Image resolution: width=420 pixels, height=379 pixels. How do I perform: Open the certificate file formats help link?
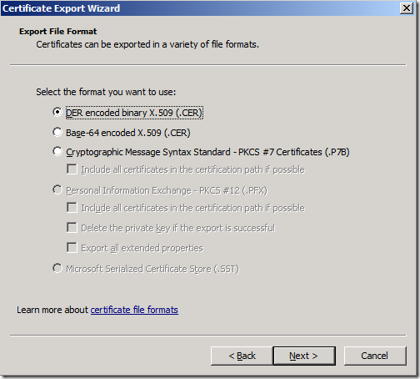tap(134, 310)
